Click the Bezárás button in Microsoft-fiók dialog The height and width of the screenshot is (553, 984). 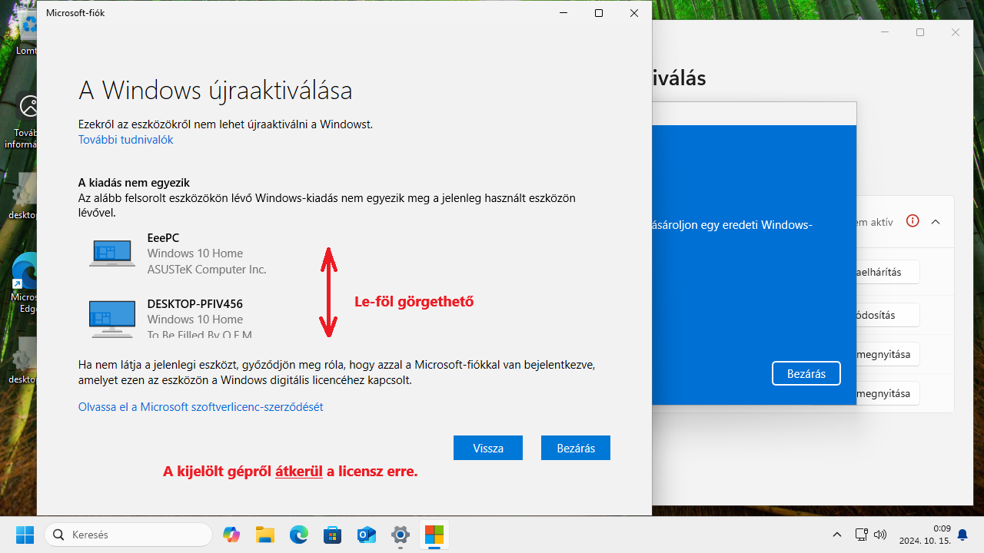pos(576,448)
